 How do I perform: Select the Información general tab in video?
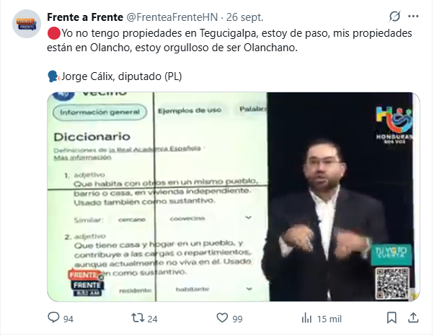[99, 112]
